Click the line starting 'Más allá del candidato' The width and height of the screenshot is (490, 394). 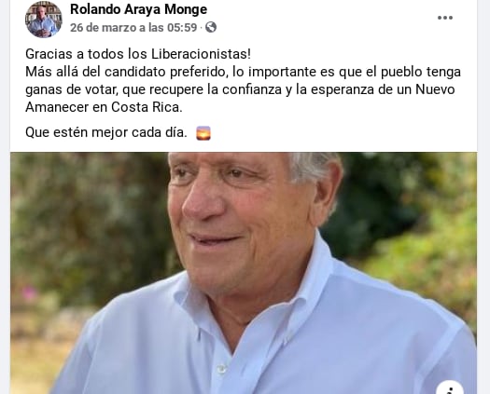(243, 72)
